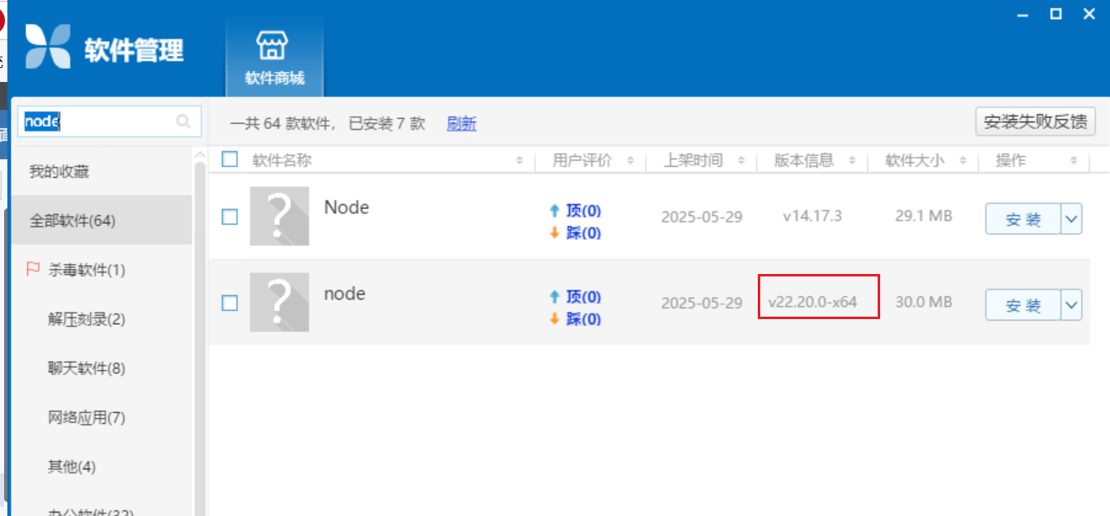Click the search field containing node
Viewport: 1110px width, 516px height.
pyautogui.click(x=99, y=122)
